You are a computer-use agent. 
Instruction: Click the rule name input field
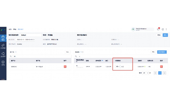coord(31,35)
